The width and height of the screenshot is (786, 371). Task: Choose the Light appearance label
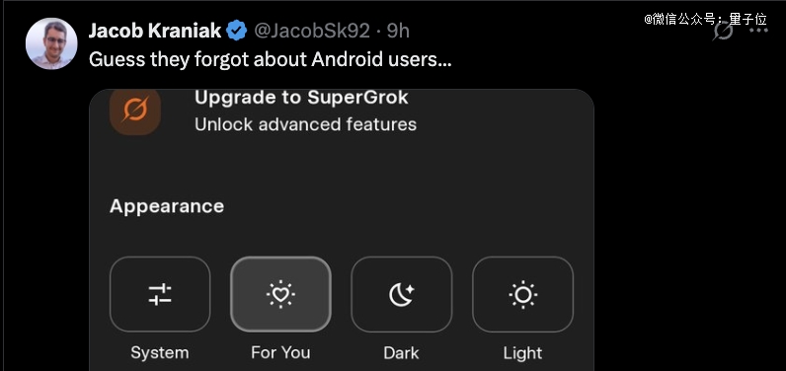[x=522, y=353]
